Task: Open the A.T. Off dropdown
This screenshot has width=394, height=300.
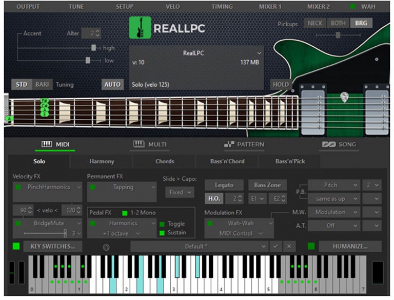Action: [334, 226]
